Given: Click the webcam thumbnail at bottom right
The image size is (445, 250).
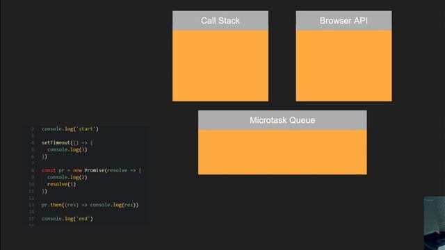Looking at the screenshot, I should click(x=434, y=223).
